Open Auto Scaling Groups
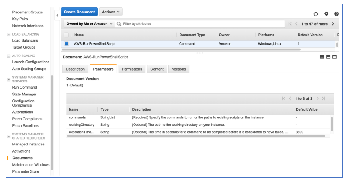 pyautogui.click(x=29, y=69)
